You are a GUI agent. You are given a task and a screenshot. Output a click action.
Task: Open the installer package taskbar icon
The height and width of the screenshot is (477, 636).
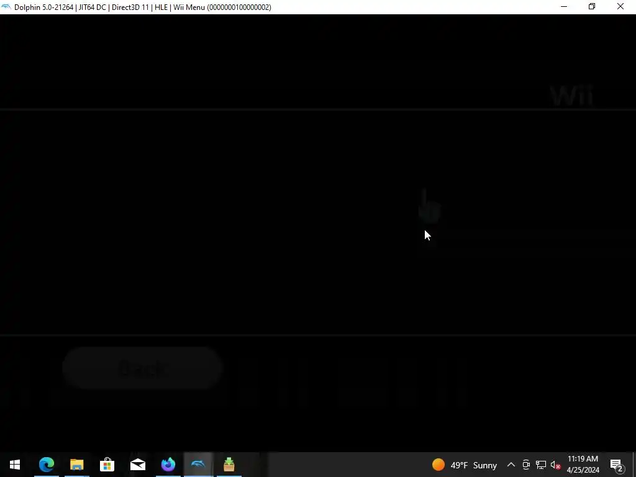[x=229, y=465]
